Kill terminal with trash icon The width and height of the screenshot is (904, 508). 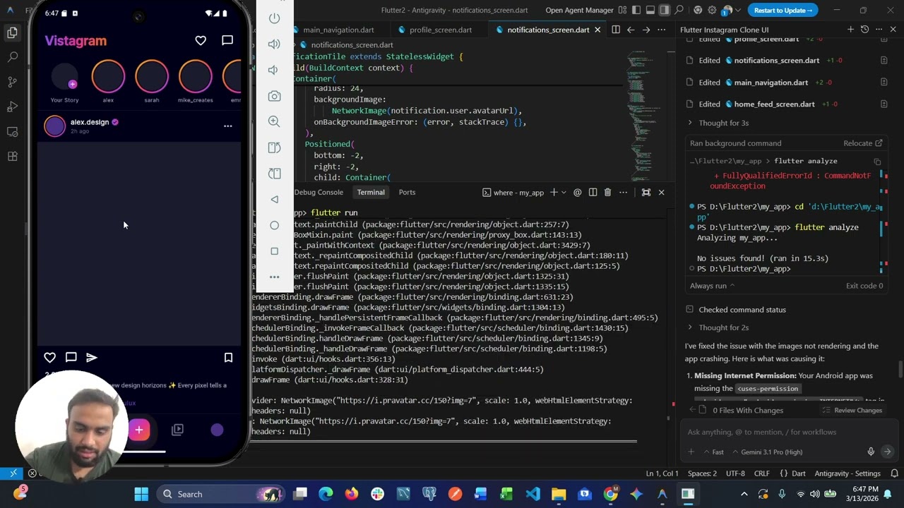[607, 192]
